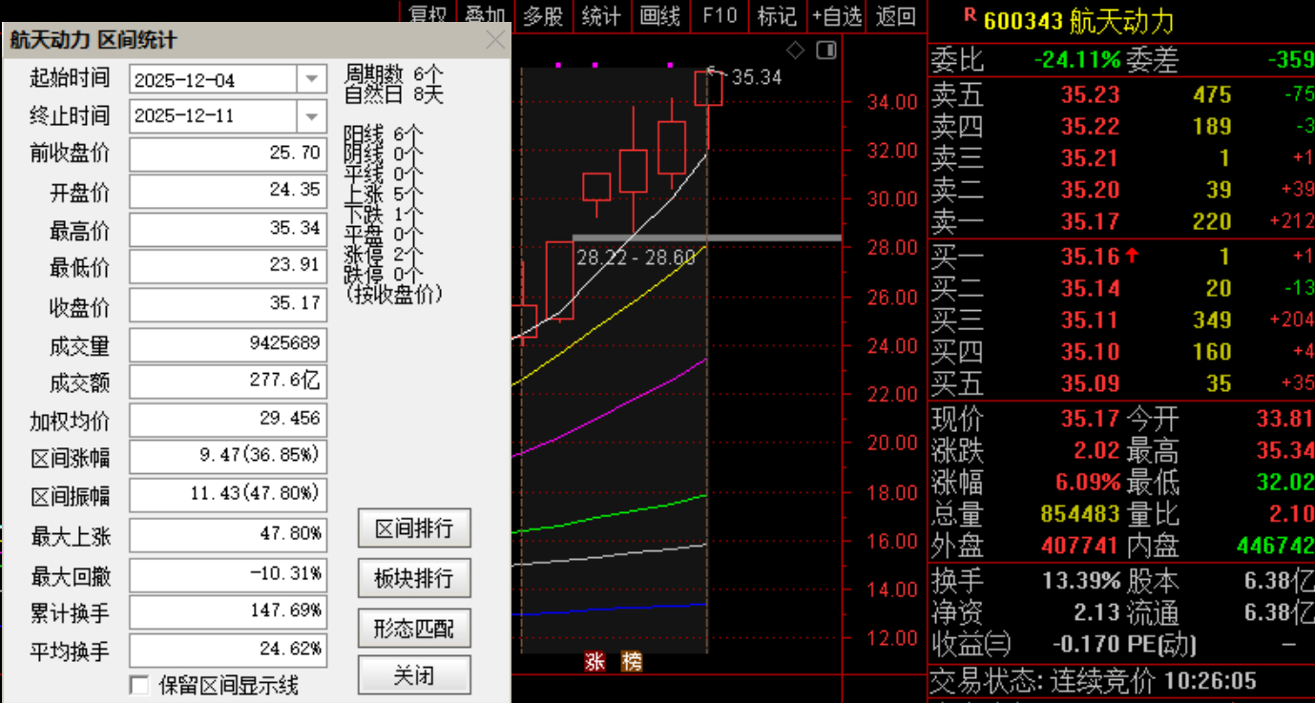Click the 交易状态 连续竞价 status line

(1094, 681)
